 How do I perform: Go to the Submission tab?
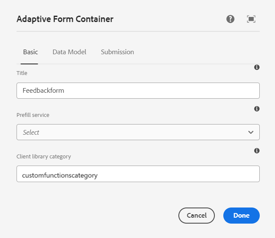(x=117, y=52)
